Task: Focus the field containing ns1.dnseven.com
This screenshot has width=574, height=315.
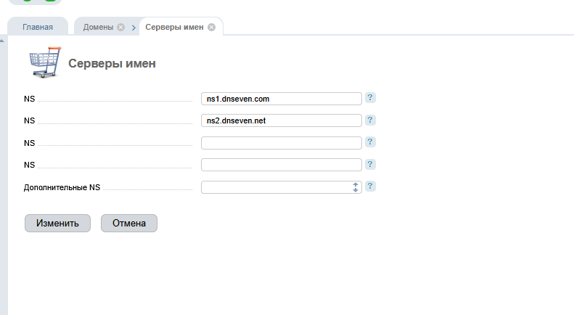Action: click(281, 99)
